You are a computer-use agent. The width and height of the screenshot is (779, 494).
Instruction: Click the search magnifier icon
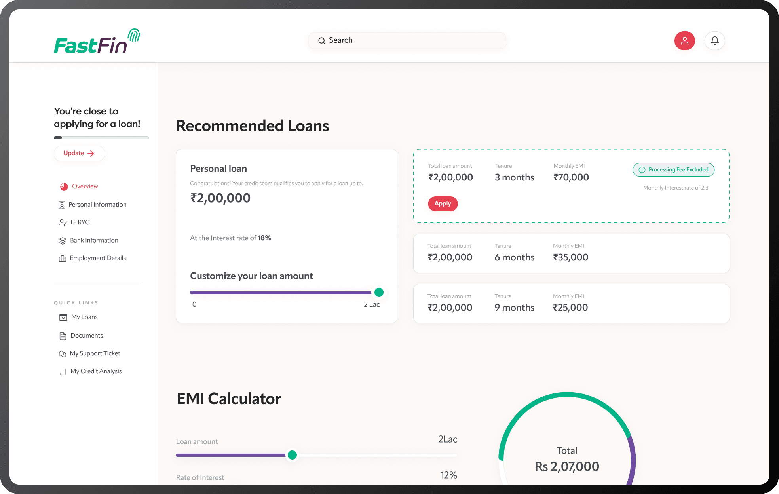[x=321, y=41]
